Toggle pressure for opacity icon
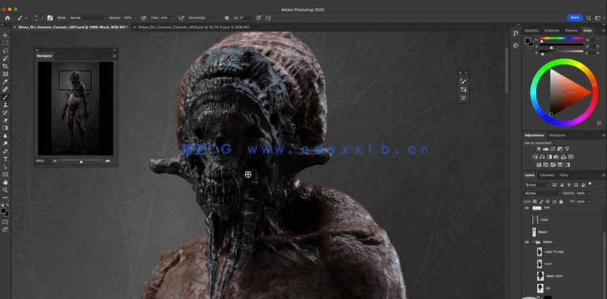The width and height of the screenshot is (607, 299). [x=144, y=18]
